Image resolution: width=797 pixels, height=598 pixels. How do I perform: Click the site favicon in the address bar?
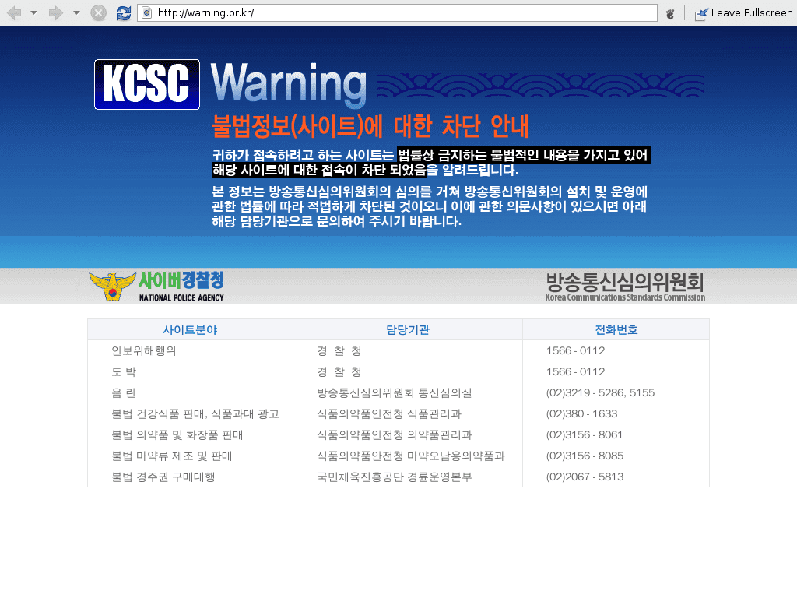(146, 12)
